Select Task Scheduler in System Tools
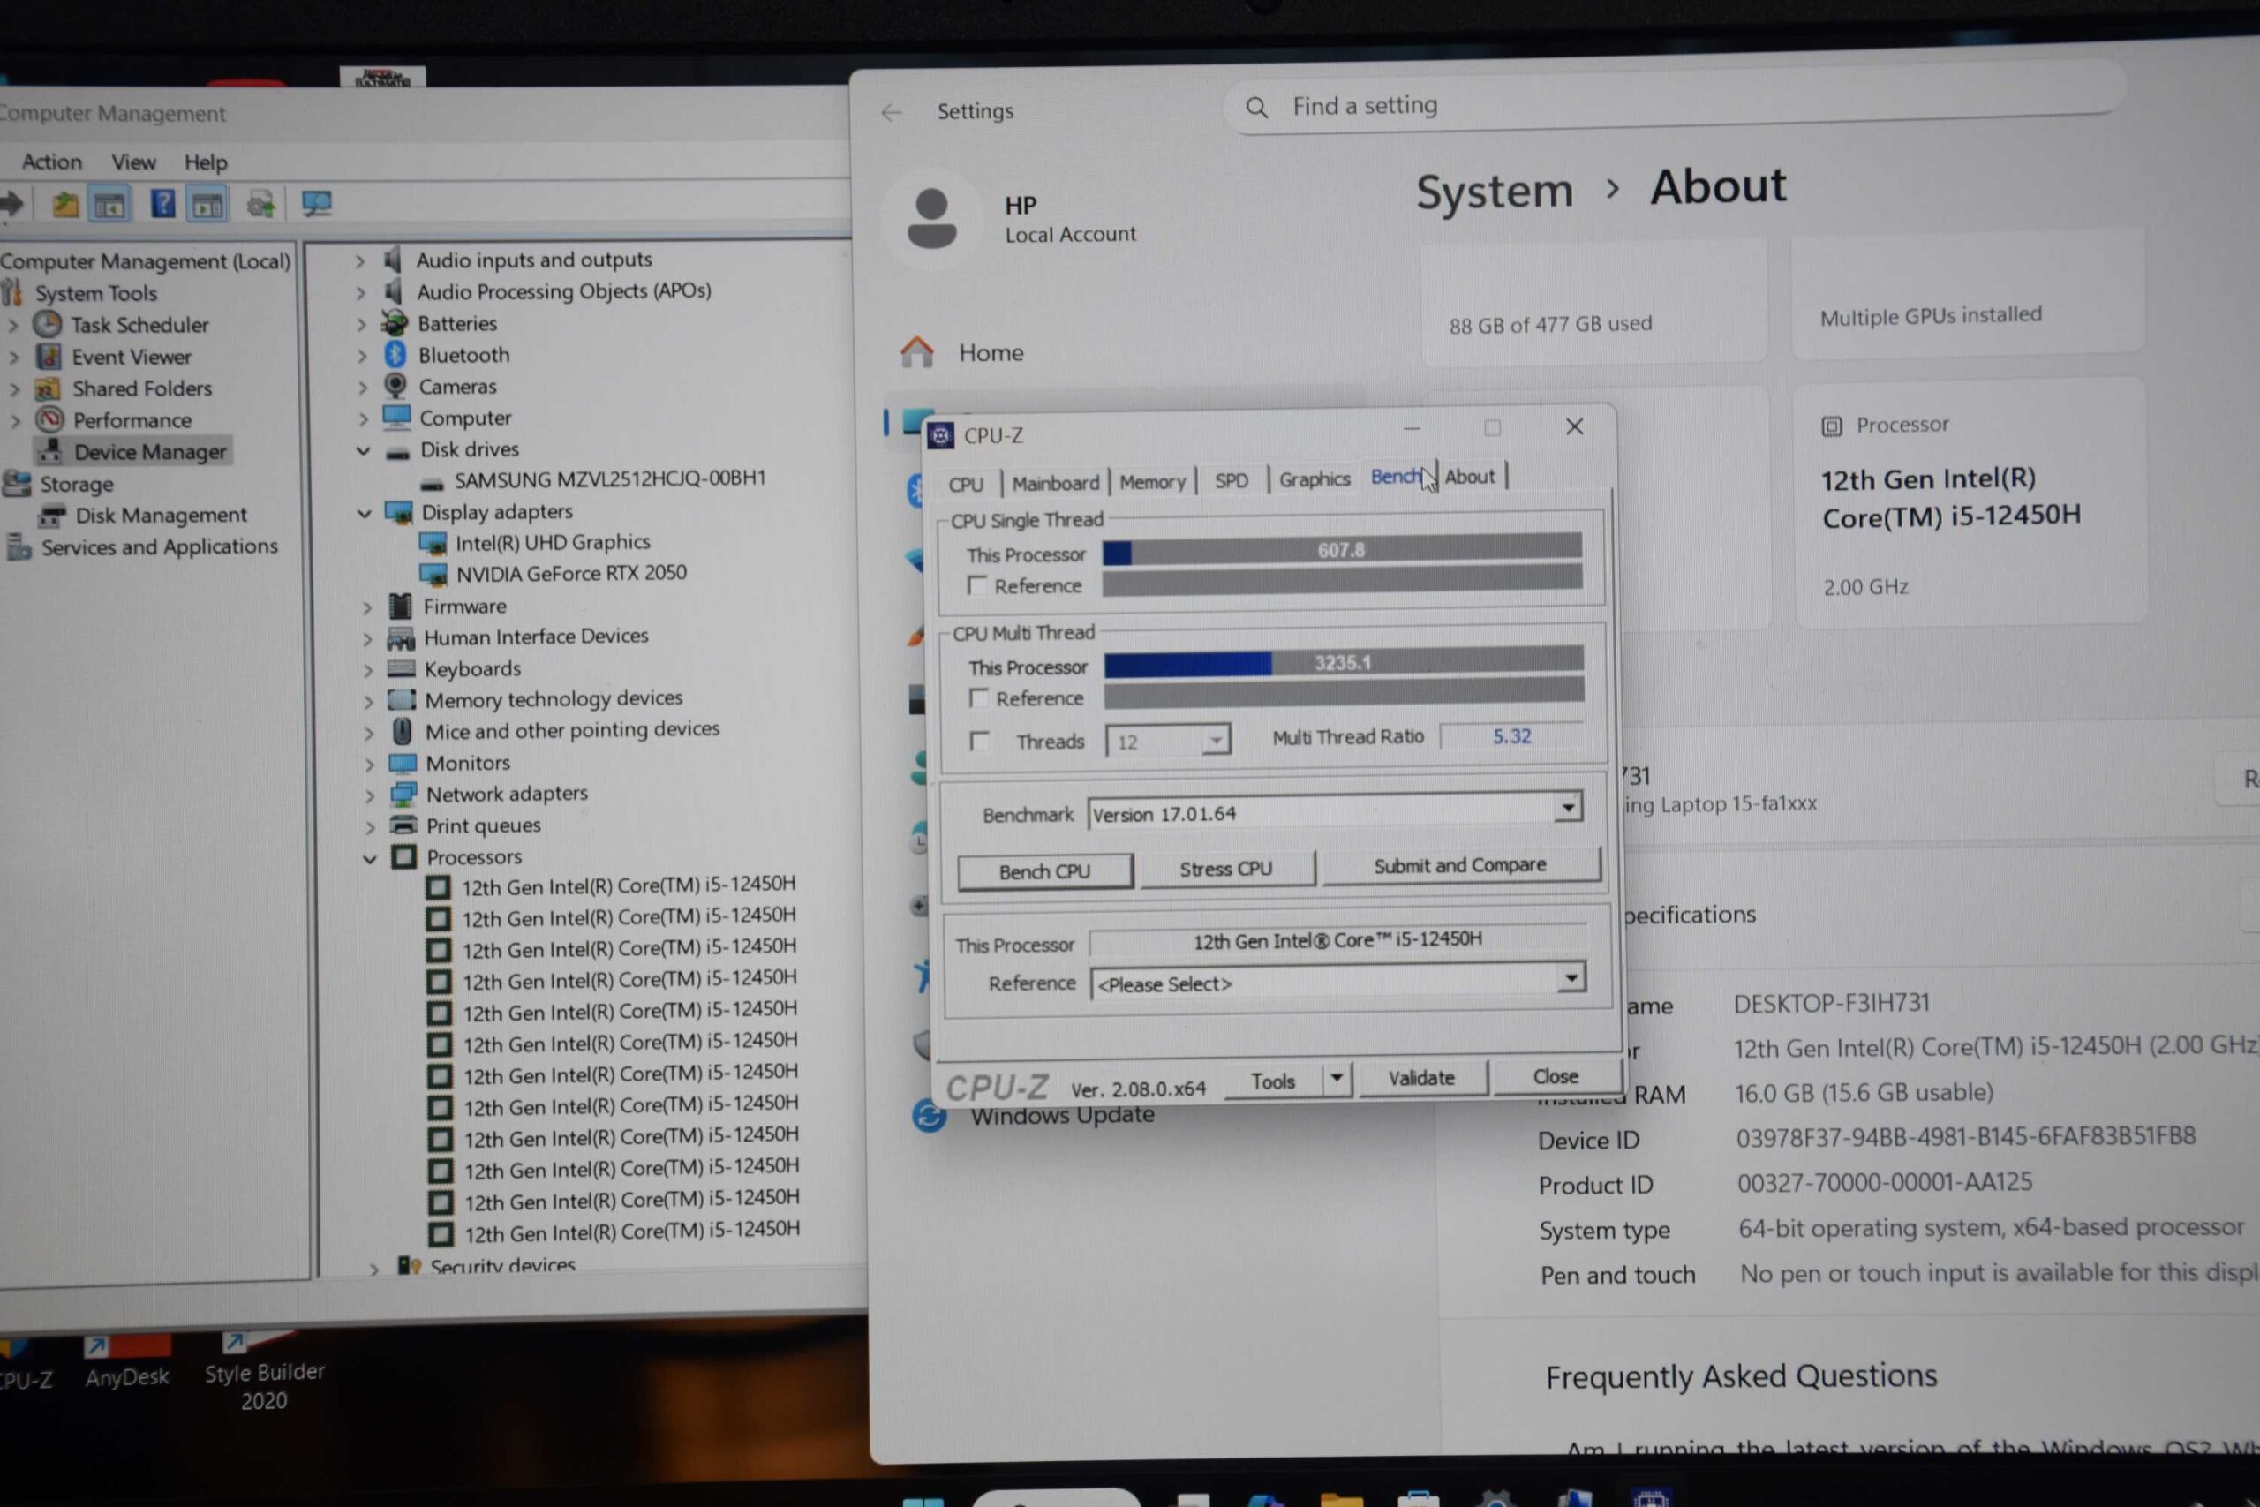 (139, 325)
